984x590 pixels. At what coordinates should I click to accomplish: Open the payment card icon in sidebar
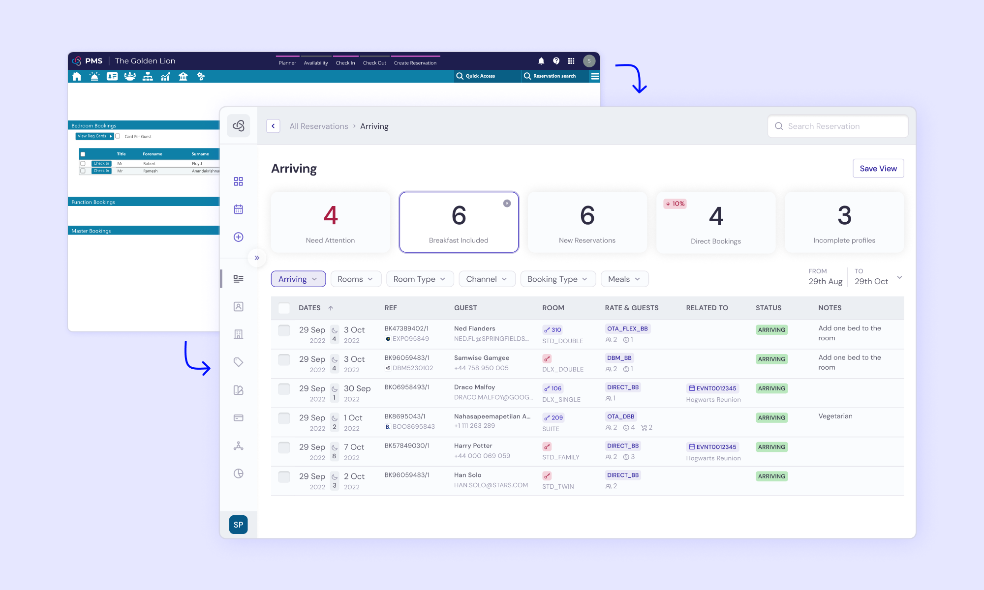pyautogui.click(x=239, y=418)
